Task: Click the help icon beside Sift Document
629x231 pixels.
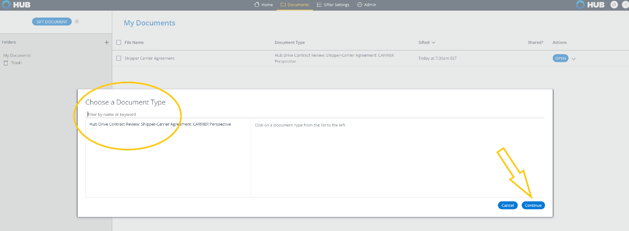Action: [77, 22]
